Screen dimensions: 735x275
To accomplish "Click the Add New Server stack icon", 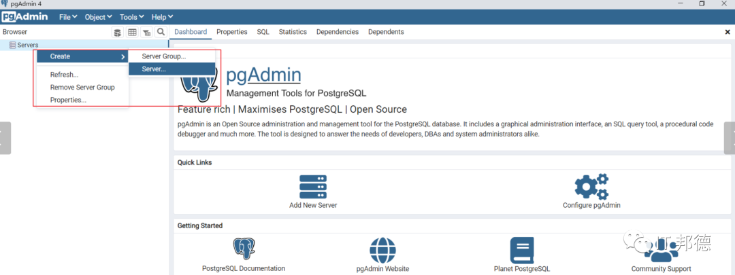I will coord(313,187).
